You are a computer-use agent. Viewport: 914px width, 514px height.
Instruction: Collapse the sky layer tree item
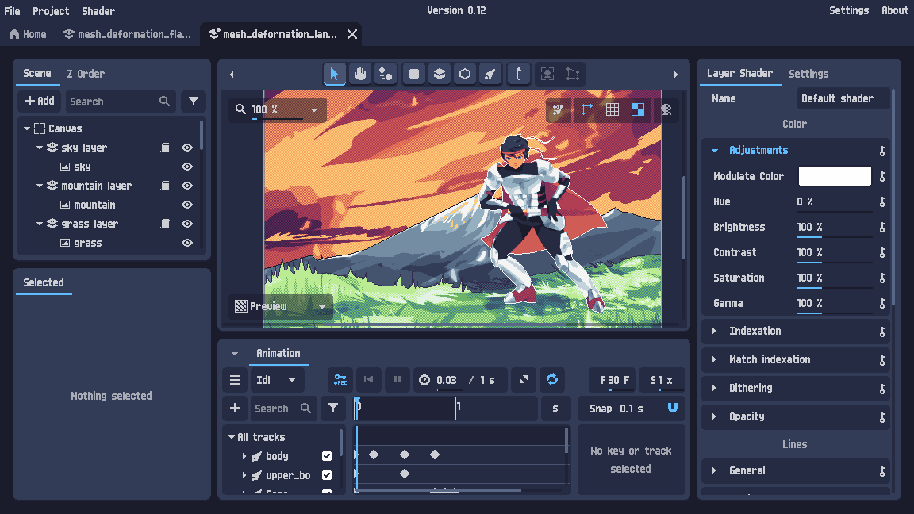click(x=39, y=147)
